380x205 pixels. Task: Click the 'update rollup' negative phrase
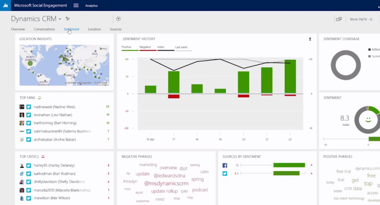pos(164,191)
